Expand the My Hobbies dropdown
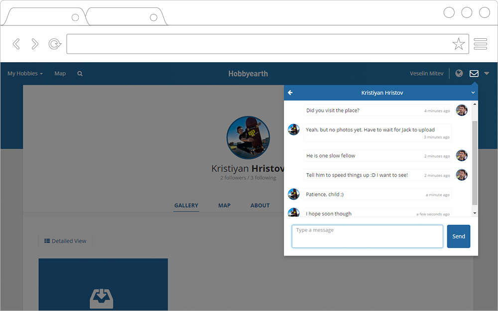Screen dimensions: 498x311 click(x=25, y=74)
